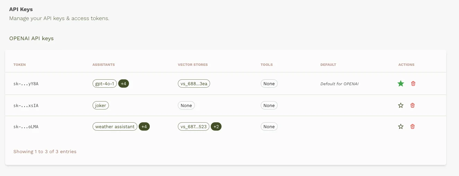Mark sk-...oLMA key as default star
The image size is (459, 176).
(401, 126)
